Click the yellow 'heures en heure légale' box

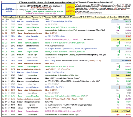70,10
